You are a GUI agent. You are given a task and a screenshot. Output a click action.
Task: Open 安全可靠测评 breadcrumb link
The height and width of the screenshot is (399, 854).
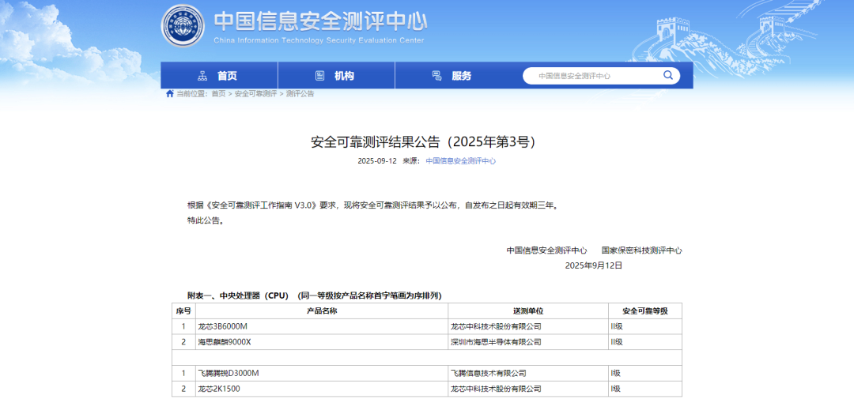pyautogui.click(x=256, y=93)
